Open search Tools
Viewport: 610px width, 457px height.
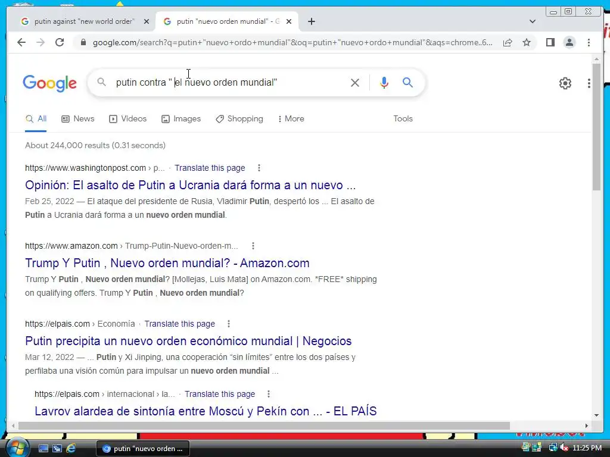pyautogui.click(x=403, y=118)
